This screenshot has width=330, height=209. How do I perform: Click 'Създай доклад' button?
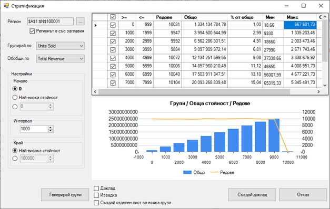[252, 195]
